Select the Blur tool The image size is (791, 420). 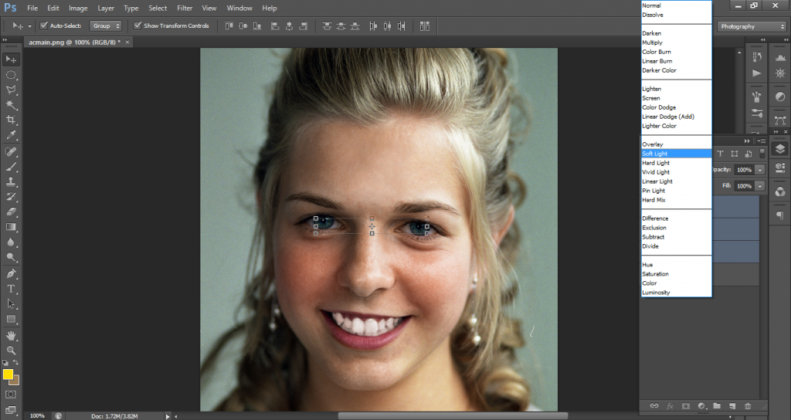(11, 242)
